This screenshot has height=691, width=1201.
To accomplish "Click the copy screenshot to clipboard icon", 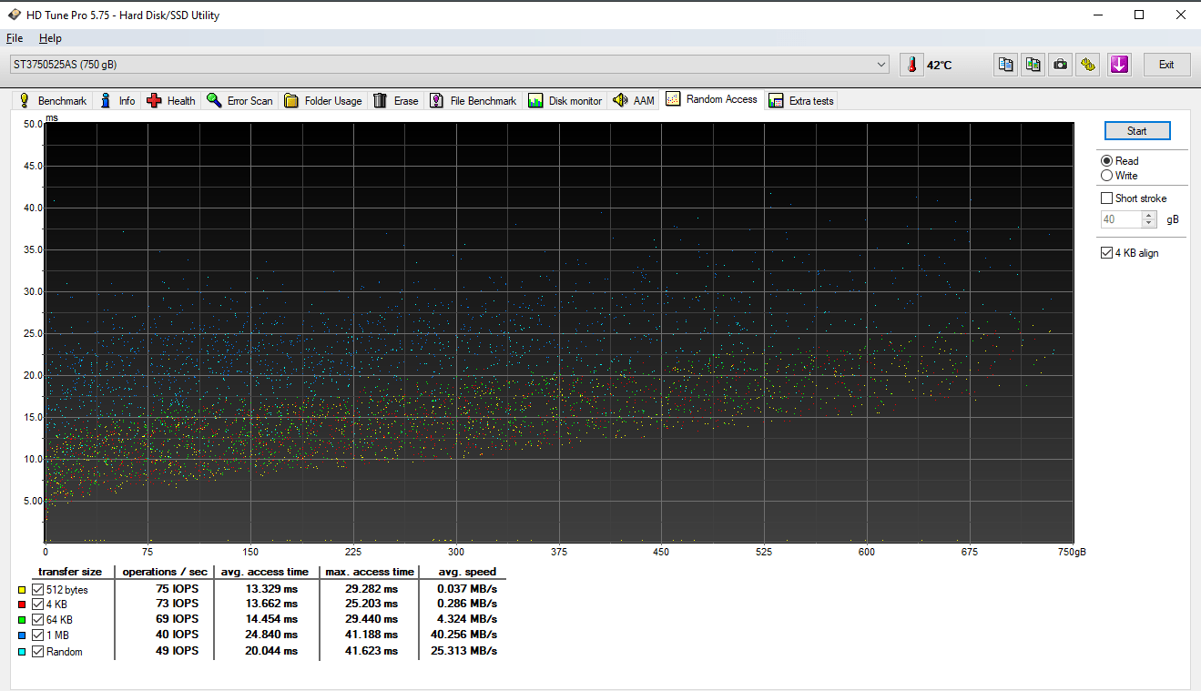I will tap(1033, 65).
